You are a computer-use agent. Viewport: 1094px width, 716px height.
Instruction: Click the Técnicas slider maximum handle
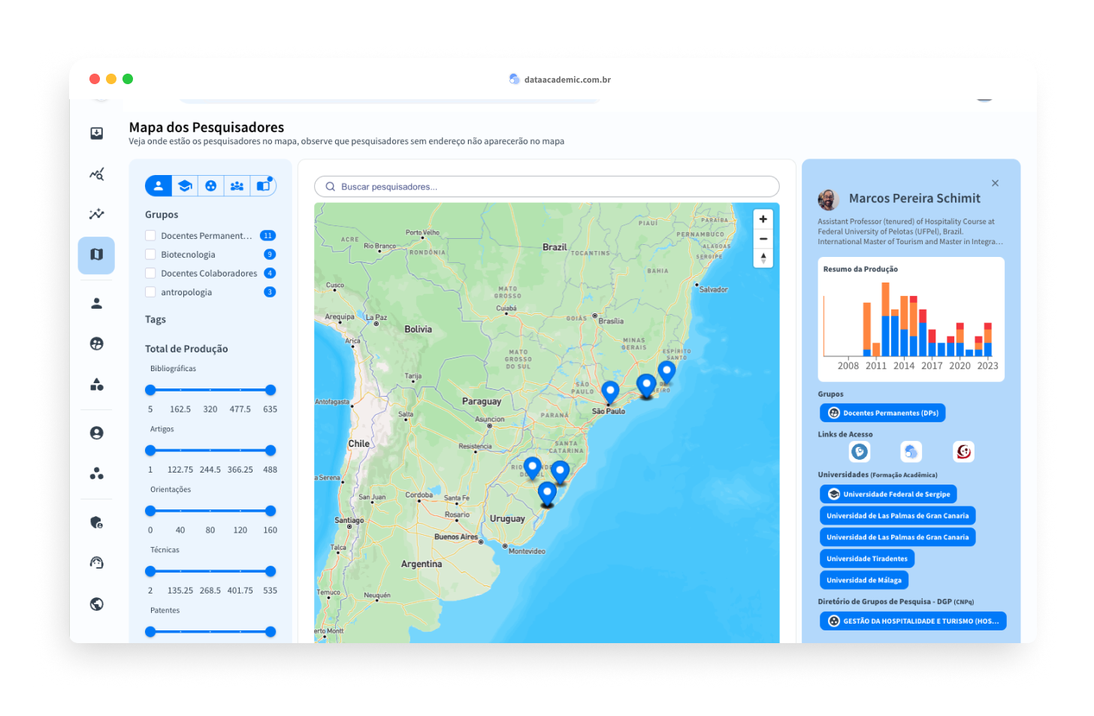point(270,572)
